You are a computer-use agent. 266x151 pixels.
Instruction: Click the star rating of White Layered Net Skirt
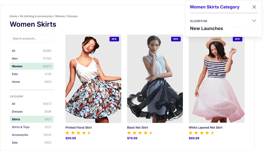click(x=201, y=133)
